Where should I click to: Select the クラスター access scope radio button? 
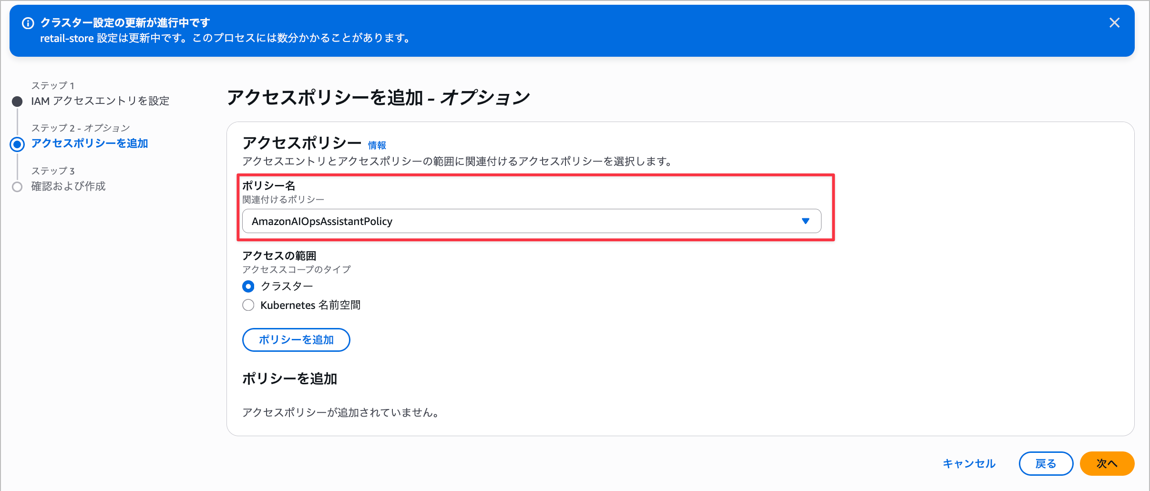coord(248,286)
